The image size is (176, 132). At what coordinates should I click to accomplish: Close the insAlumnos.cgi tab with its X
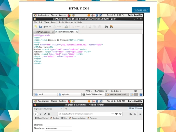tap(52, 32)
